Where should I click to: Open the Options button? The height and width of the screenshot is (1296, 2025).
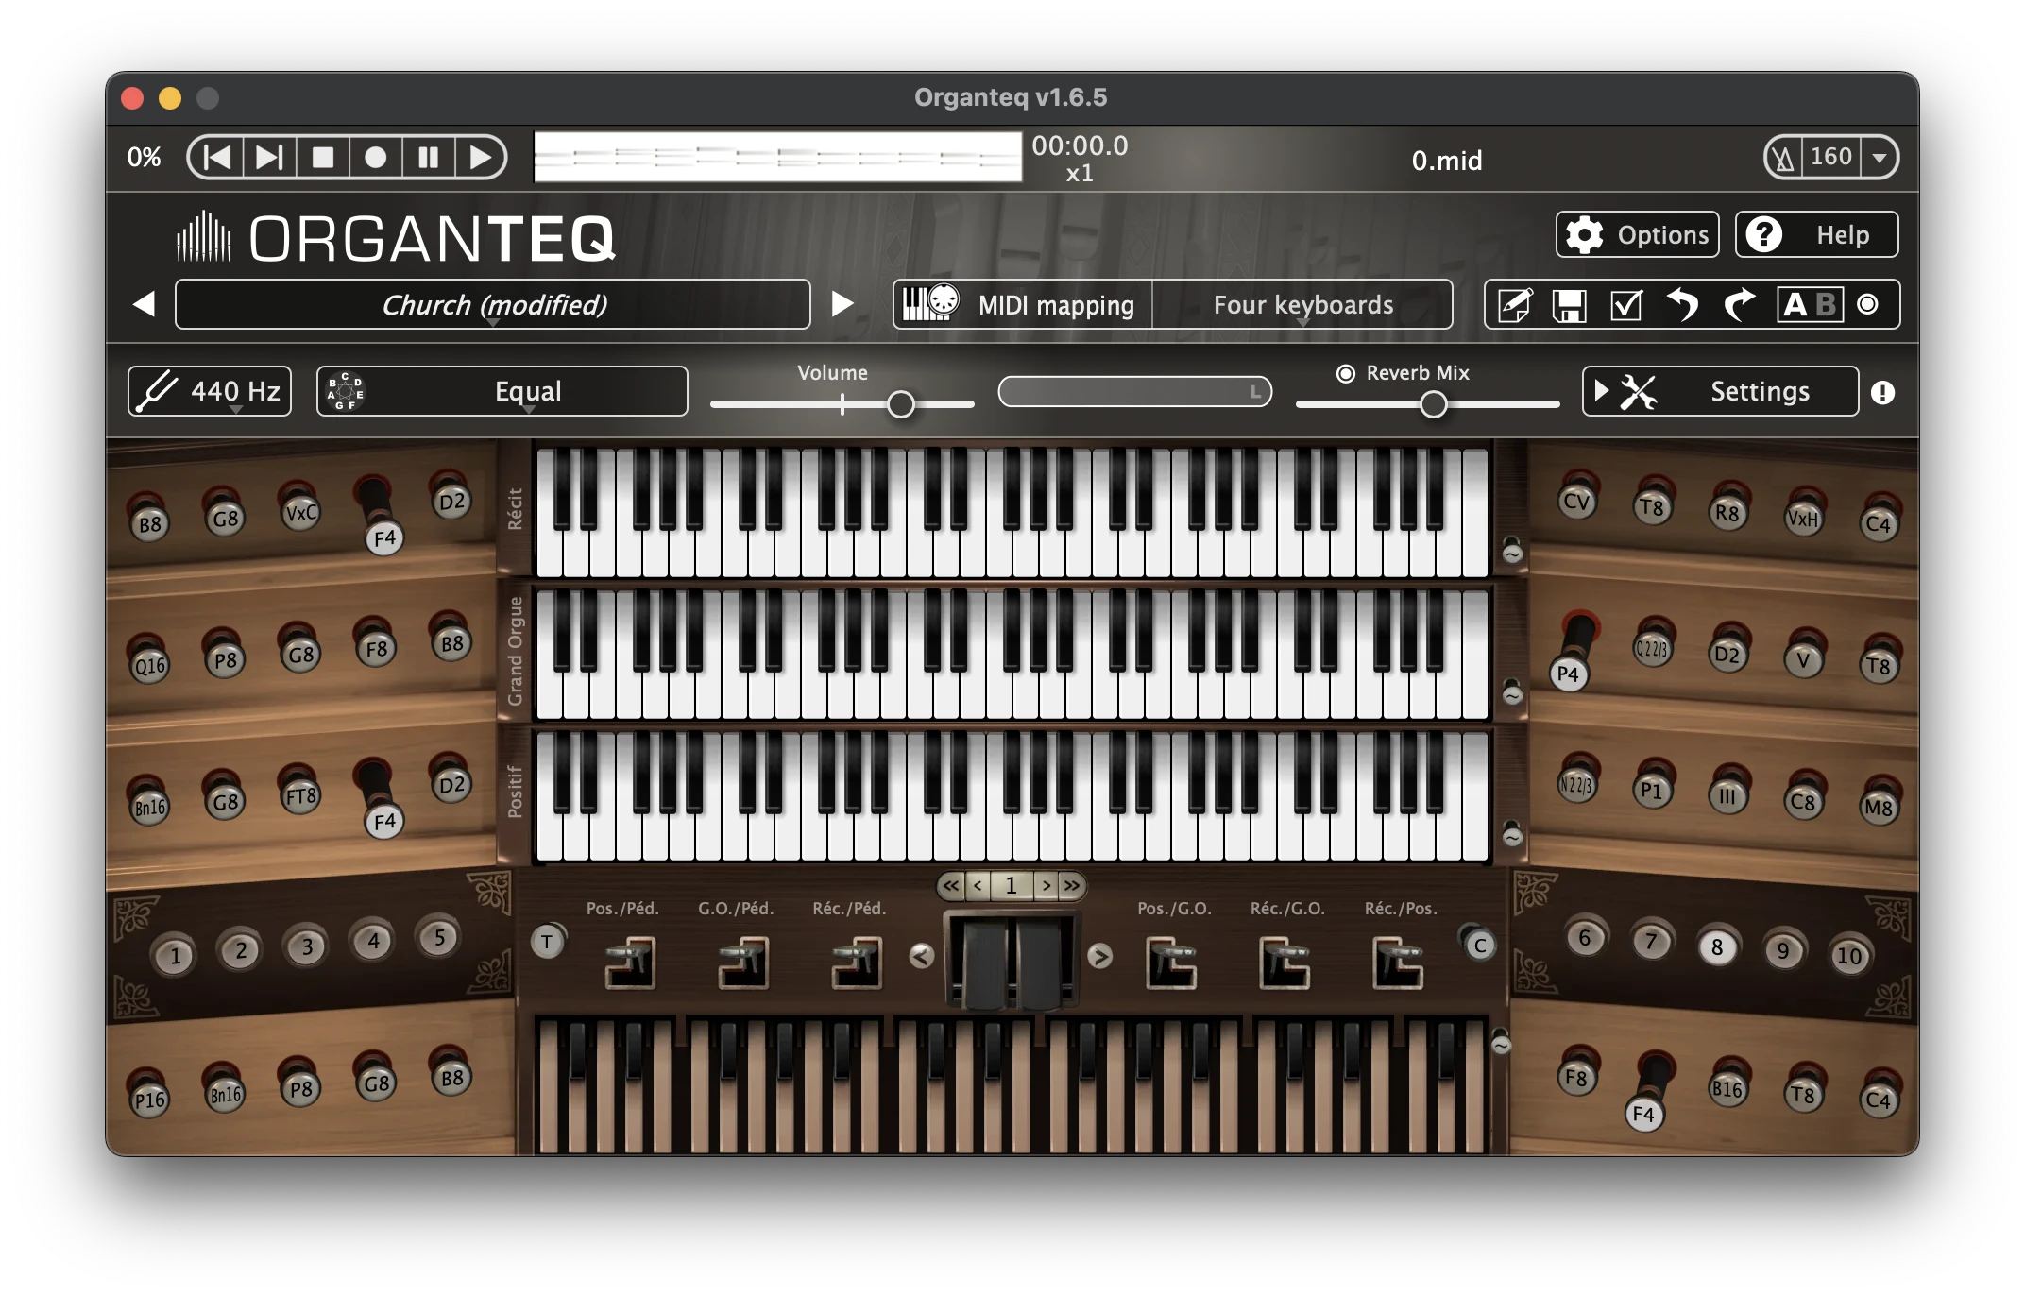pos(1637,235)
